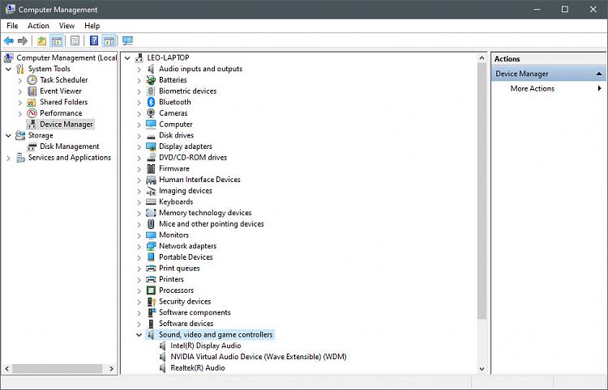Click the Bluetooth icon in device list
This screenshot has width=608, height=390.
[x=151, y=102]
